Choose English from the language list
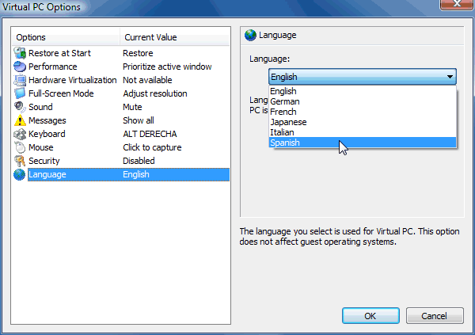 pyautogui.click(x=363, y=91)
